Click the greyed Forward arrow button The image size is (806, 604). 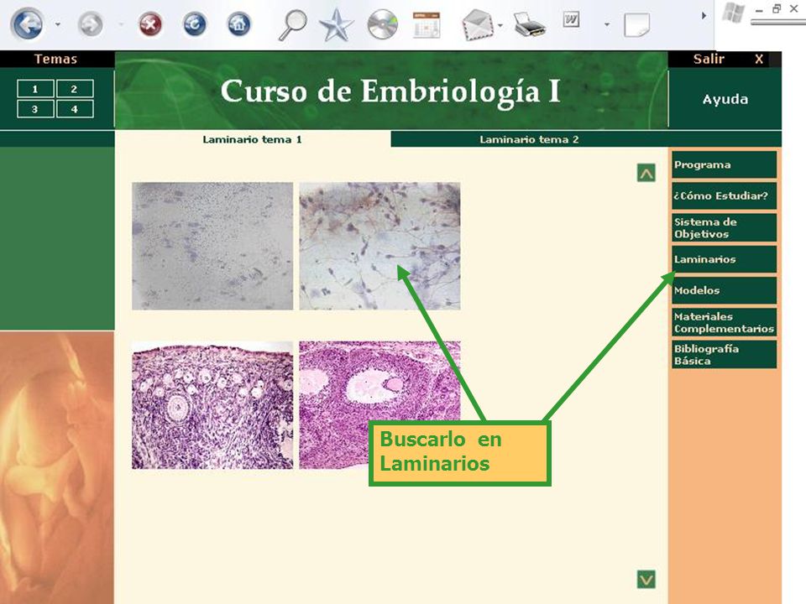(91, 24)
